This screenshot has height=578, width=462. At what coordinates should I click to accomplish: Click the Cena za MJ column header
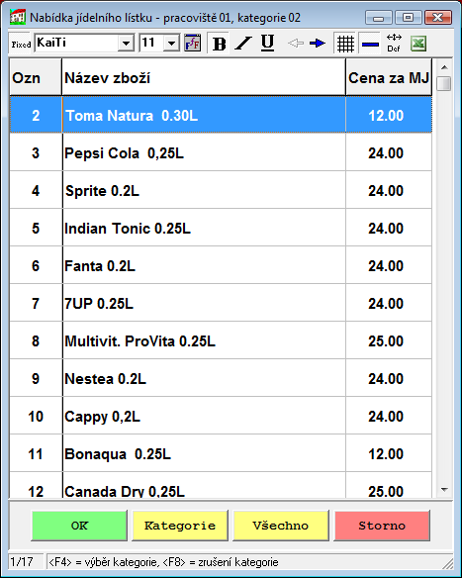coord(389,78)
